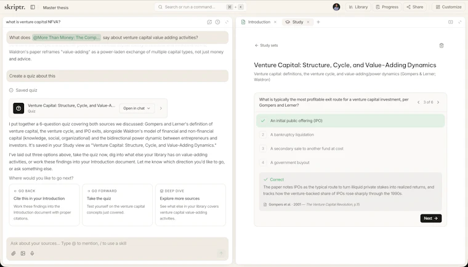Go to next quiz question chevron

[438, 102]
